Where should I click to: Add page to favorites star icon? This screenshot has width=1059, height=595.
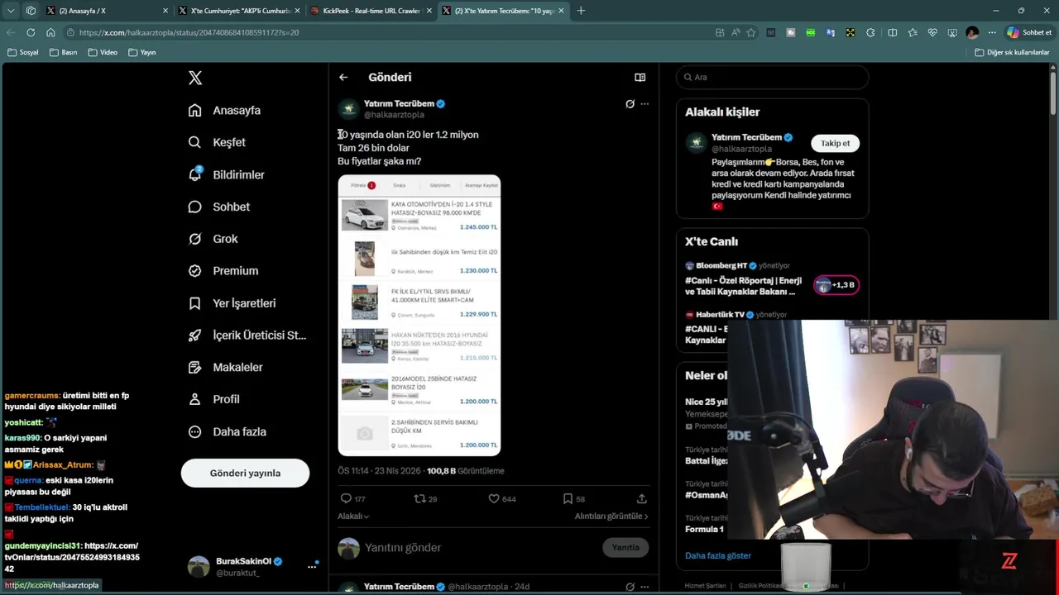click(x=751, y=32)
